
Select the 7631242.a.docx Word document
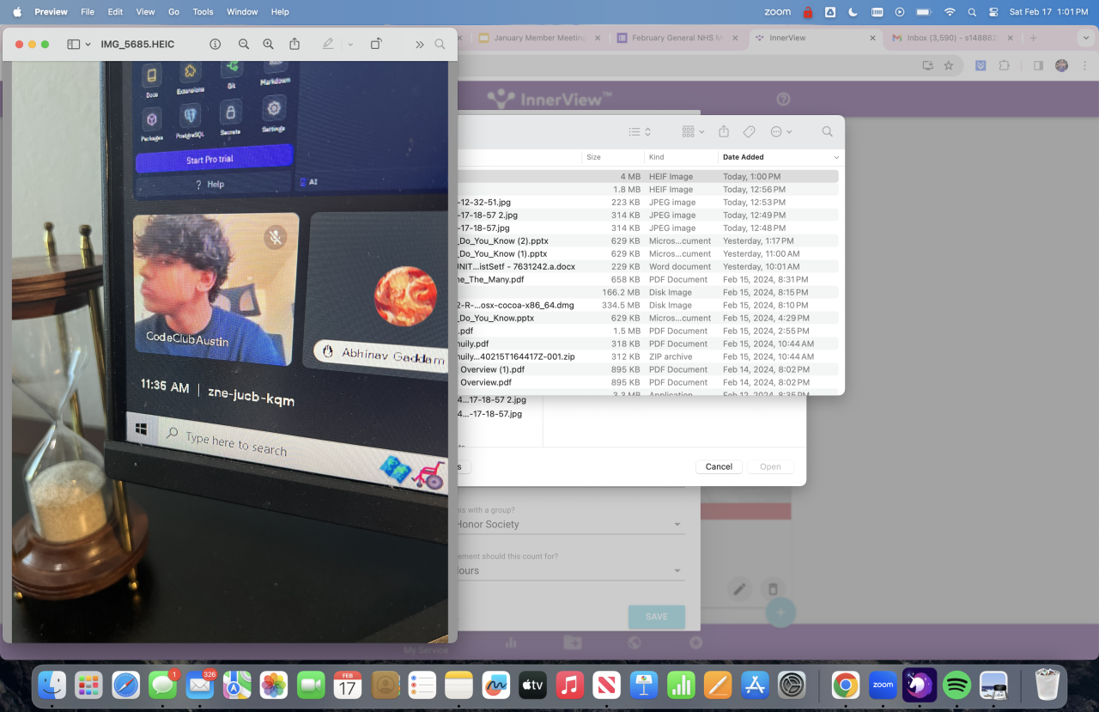(647, 266)
